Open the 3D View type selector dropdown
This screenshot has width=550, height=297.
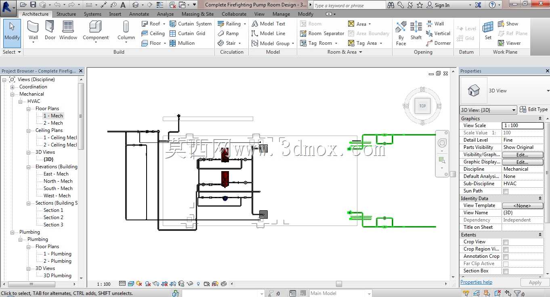click(x=548, y=91)
